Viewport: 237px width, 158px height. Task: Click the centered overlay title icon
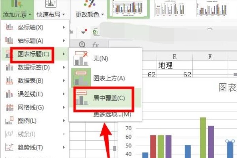pyautogui.click(x=82, y=98)
